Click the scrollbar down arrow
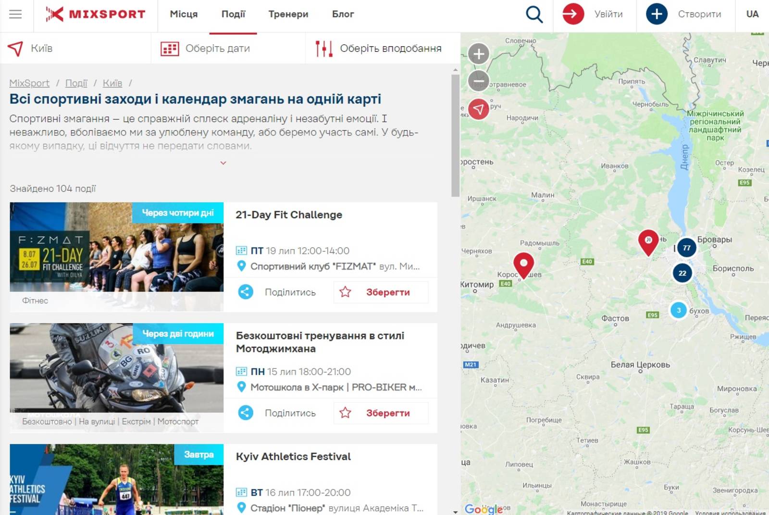 click(x=455, y=512)
